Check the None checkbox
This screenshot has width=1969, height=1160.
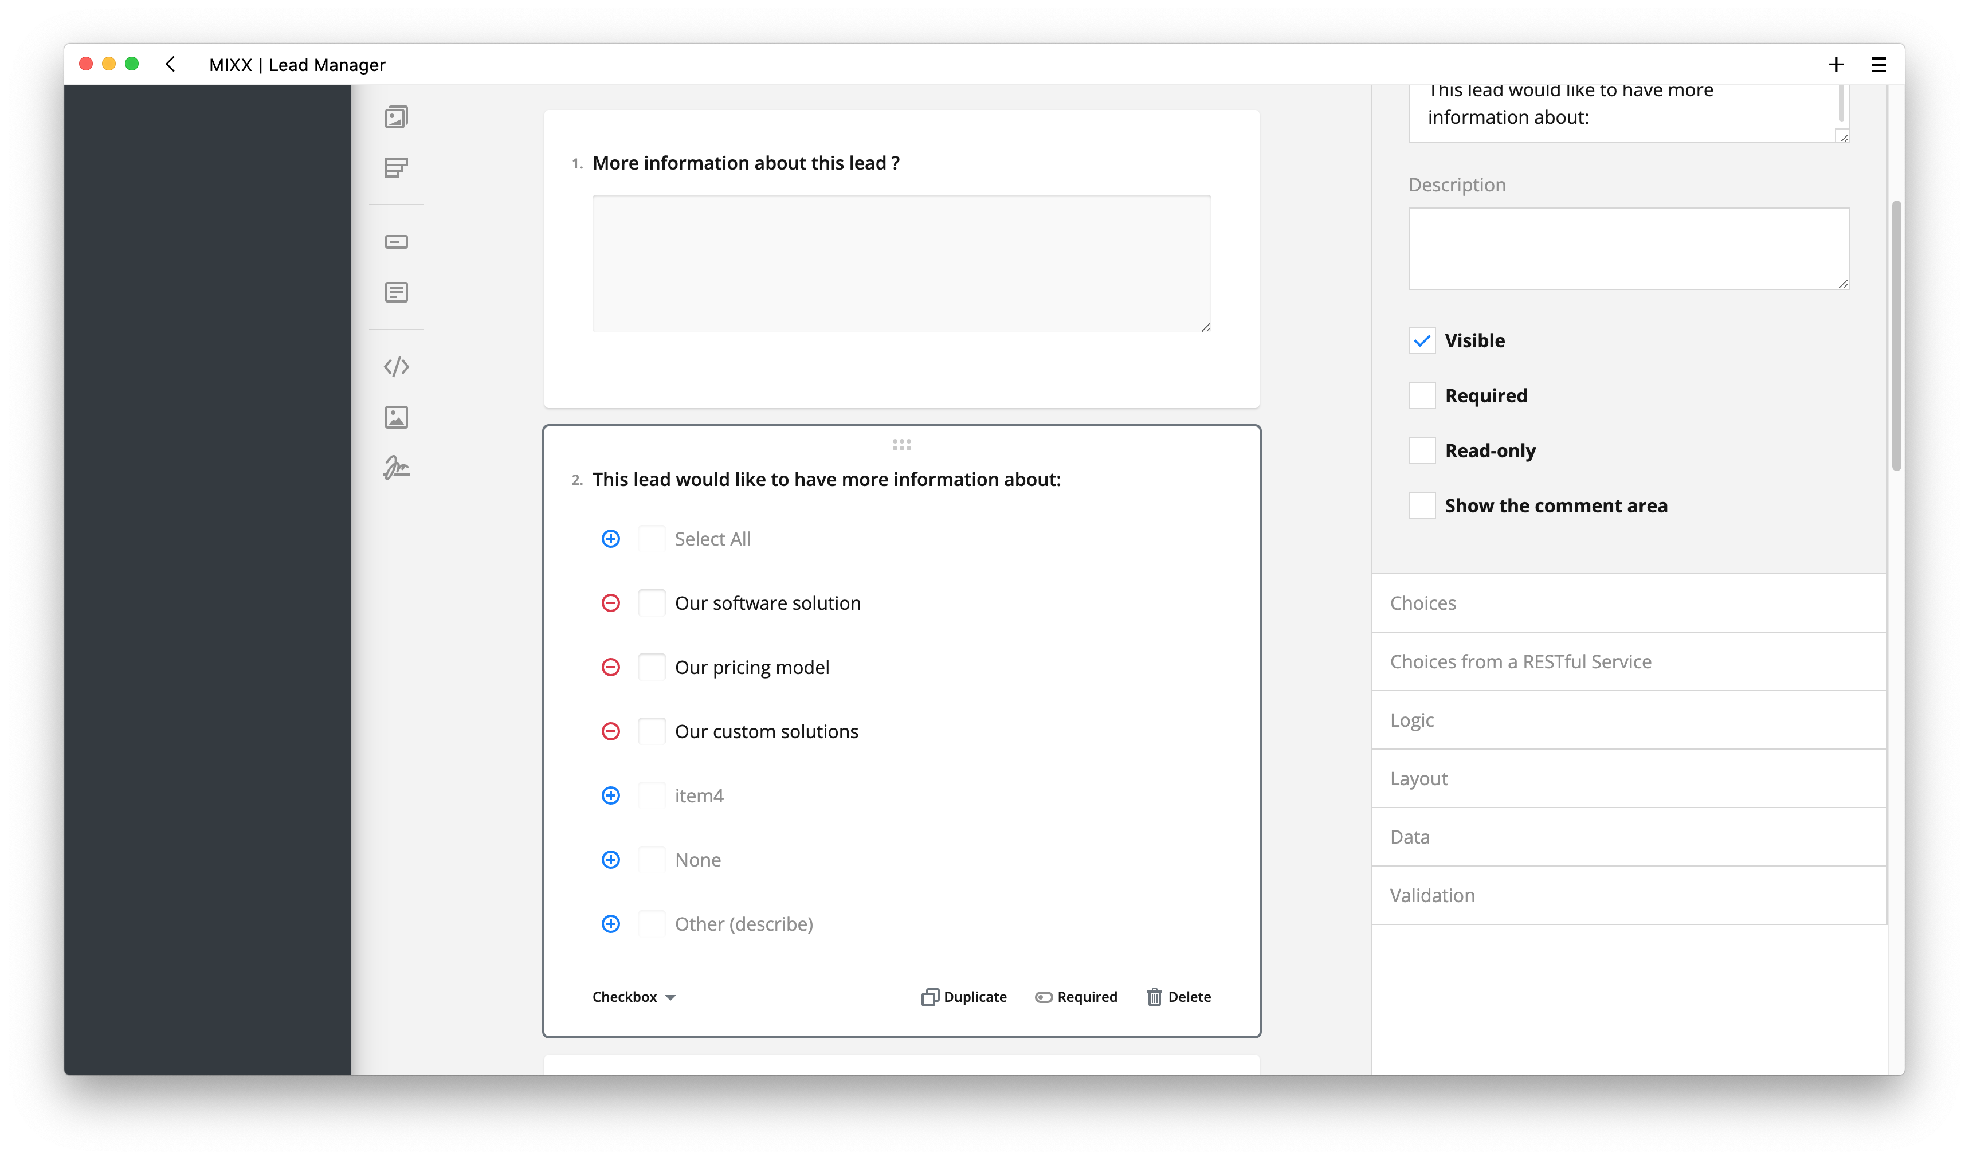652,859
